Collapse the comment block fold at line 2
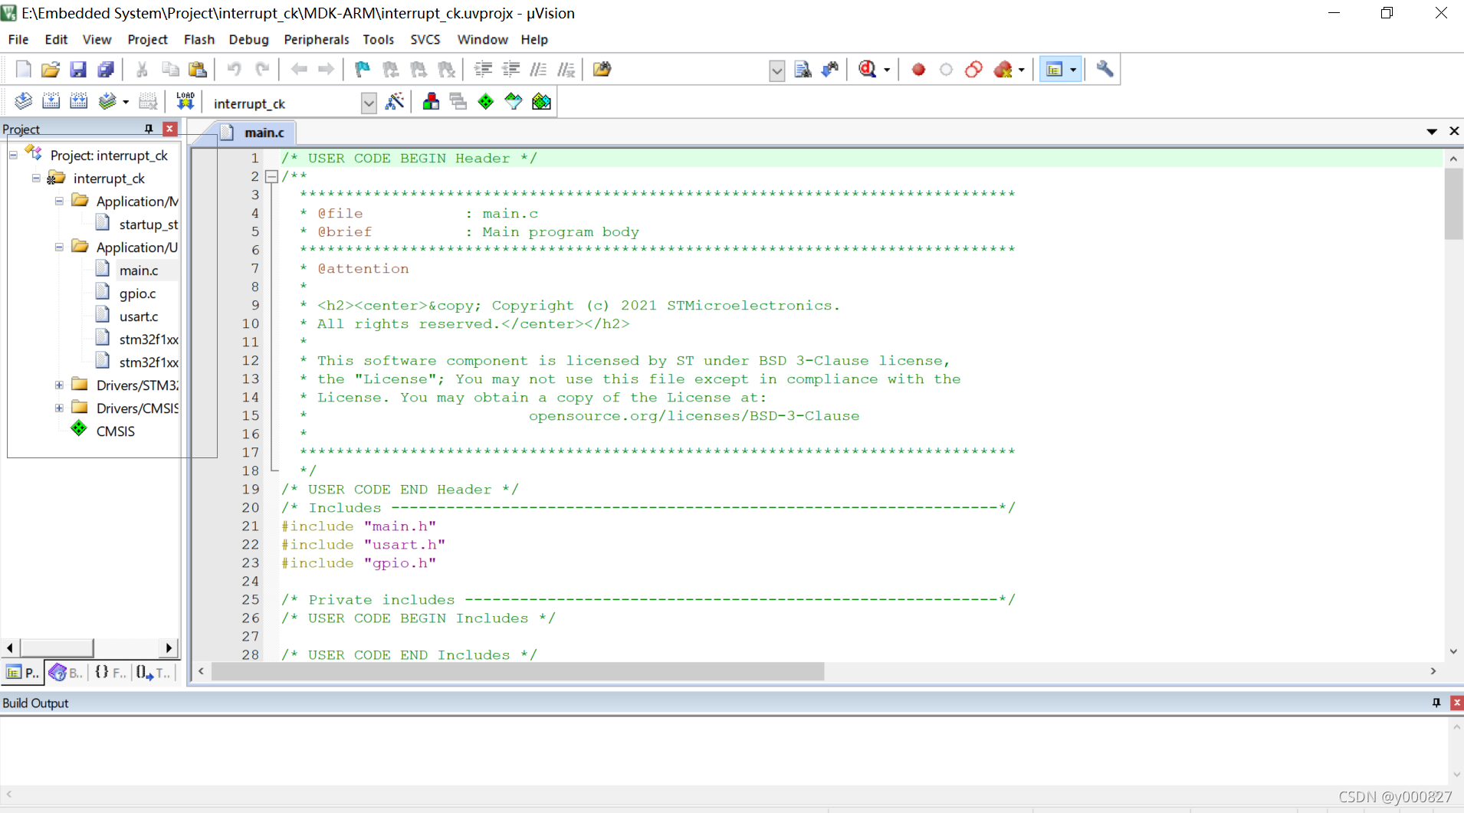The image size is (1464, 813). click(x=271, y=177)
